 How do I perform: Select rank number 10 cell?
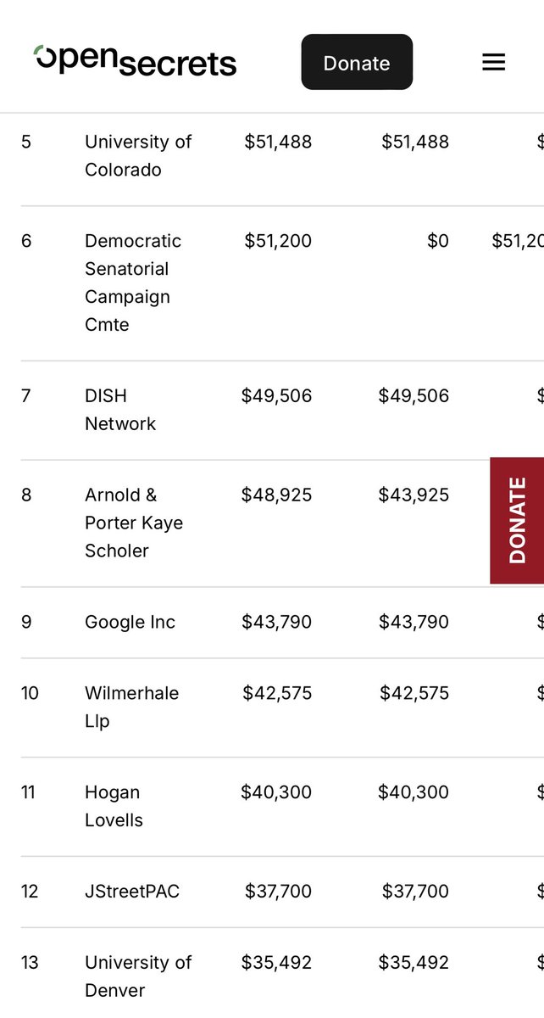[x=30, y=693]
